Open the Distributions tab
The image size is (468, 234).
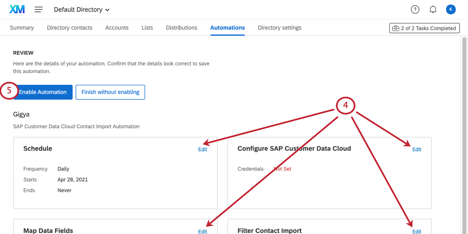point(181,28)
